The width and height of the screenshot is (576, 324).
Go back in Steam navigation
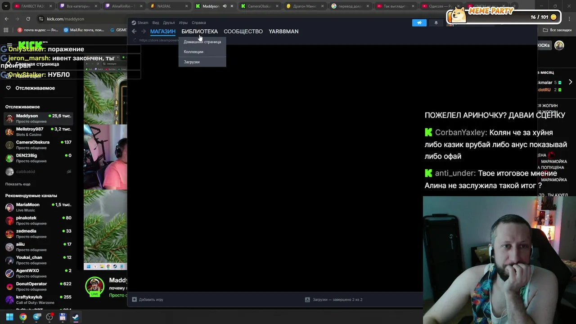coord(134,31)
